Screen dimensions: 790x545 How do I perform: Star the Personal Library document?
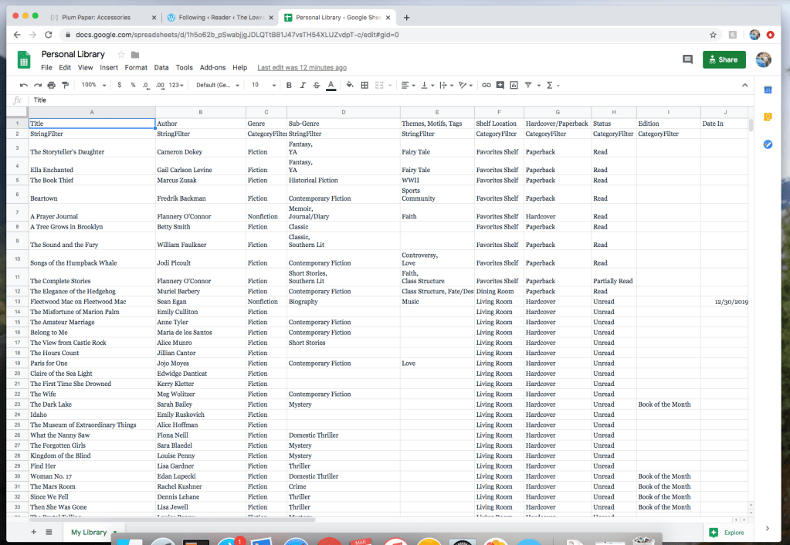coord(121,55)
